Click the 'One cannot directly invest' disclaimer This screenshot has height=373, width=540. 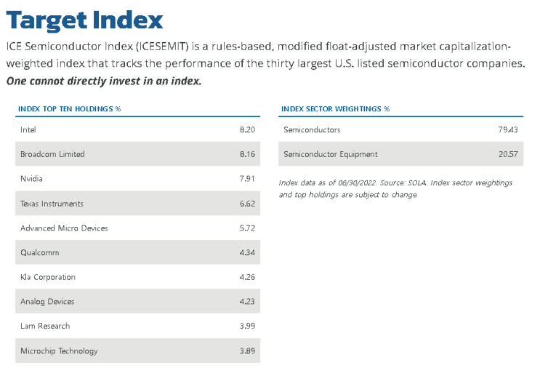click(x=104, y=81)
